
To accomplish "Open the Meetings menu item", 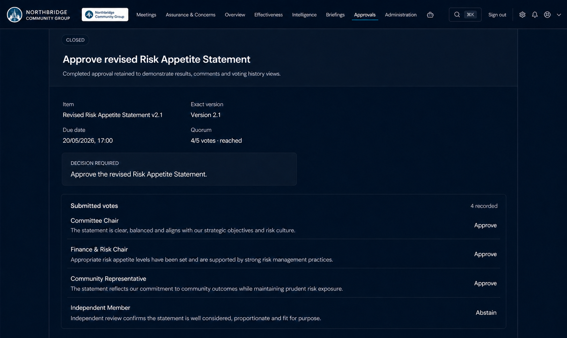I will pos(146,15).
